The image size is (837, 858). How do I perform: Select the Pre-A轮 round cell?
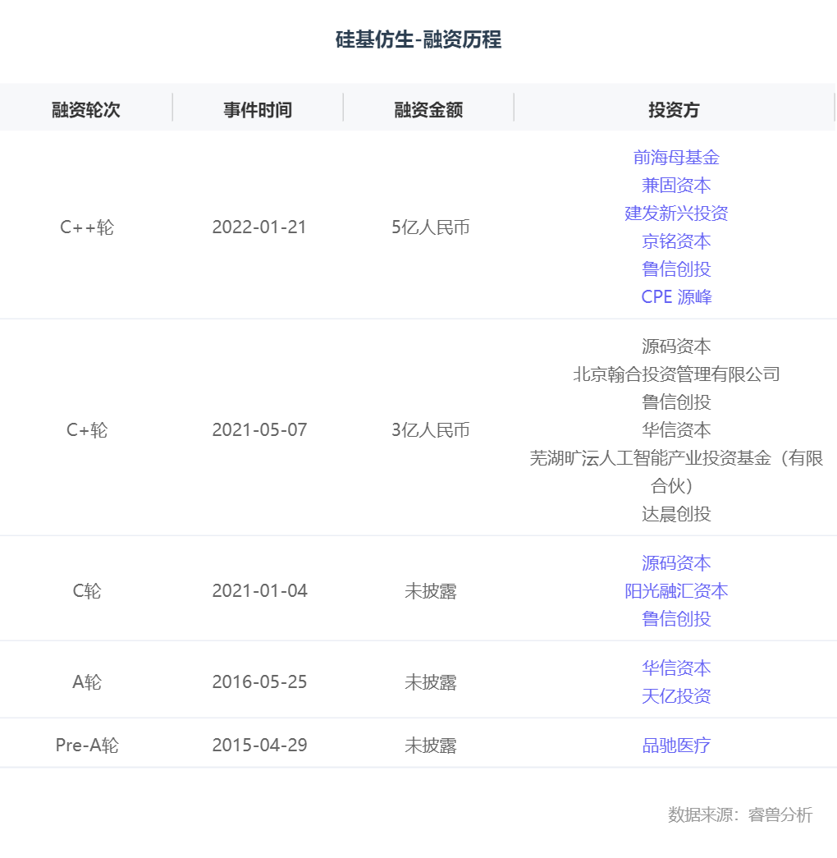(x=86, y=746)
